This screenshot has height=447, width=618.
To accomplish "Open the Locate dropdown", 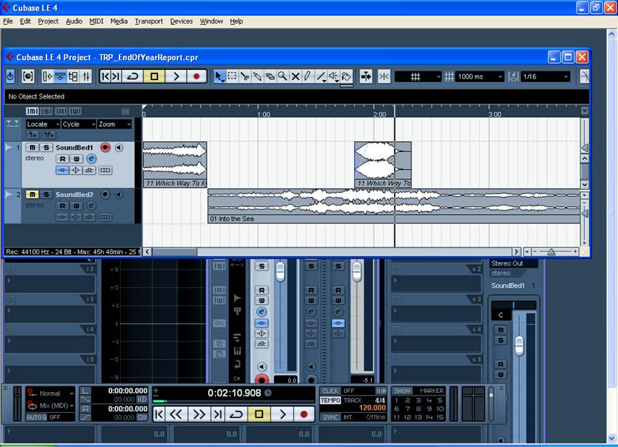I will 43,124.
